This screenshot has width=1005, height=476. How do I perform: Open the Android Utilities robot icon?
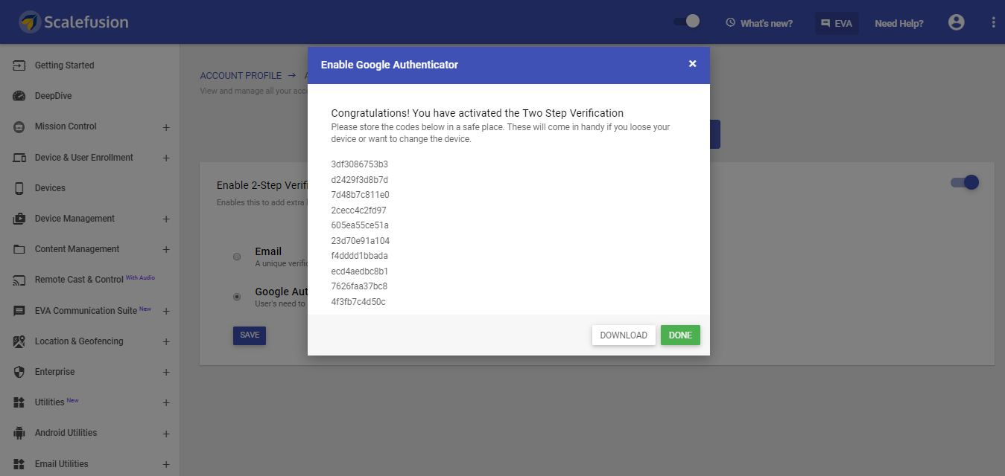click(x=19, y=433)
